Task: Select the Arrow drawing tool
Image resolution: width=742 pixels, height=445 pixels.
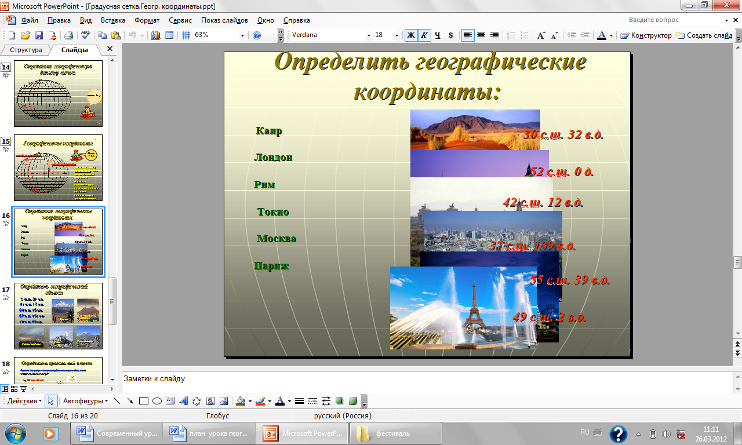Action: [x=130, y=401]
